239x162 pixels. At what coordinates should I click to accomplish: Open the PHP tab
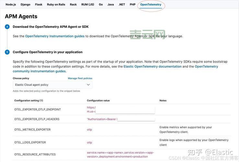[132, 5]
